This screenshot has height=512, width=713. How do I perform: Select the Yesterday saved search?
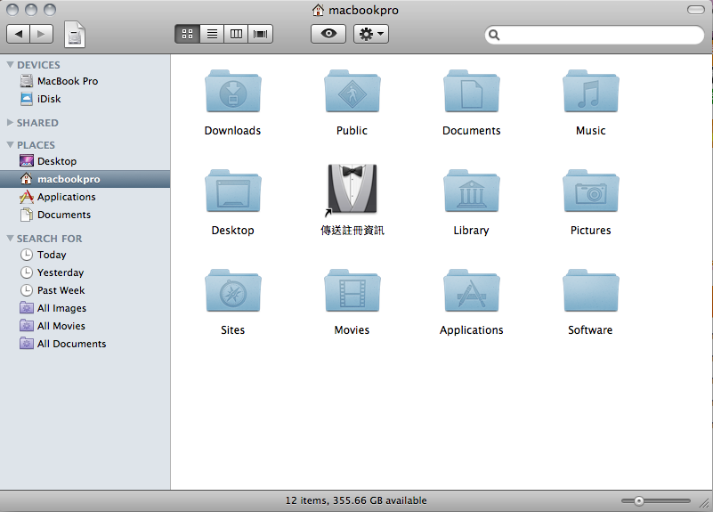pos(85,272)
